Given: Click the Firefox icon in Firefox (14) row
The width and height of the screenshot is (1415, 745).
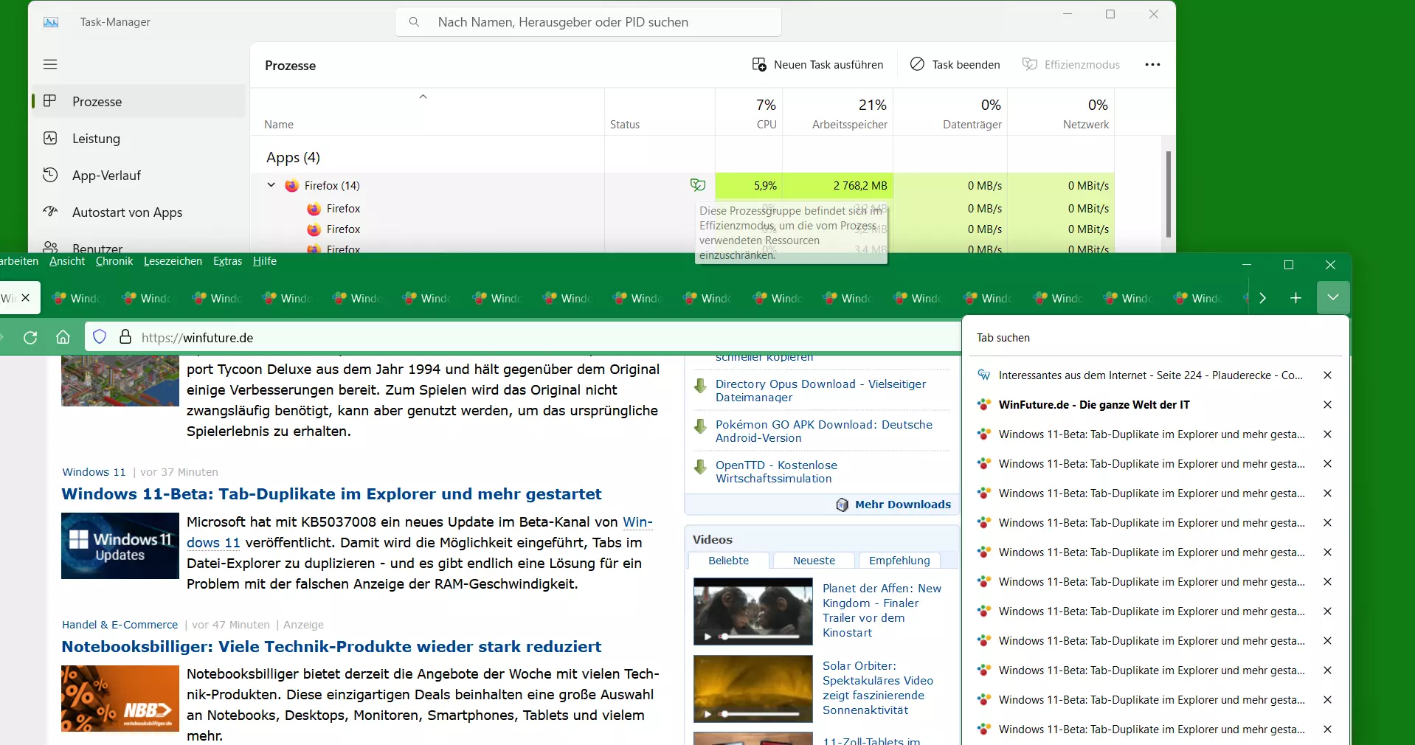Looking at the screenshot, I should coord(292,185).
